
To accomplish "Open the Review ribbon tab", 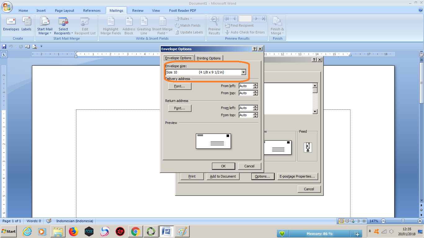I will coord(138,10).
